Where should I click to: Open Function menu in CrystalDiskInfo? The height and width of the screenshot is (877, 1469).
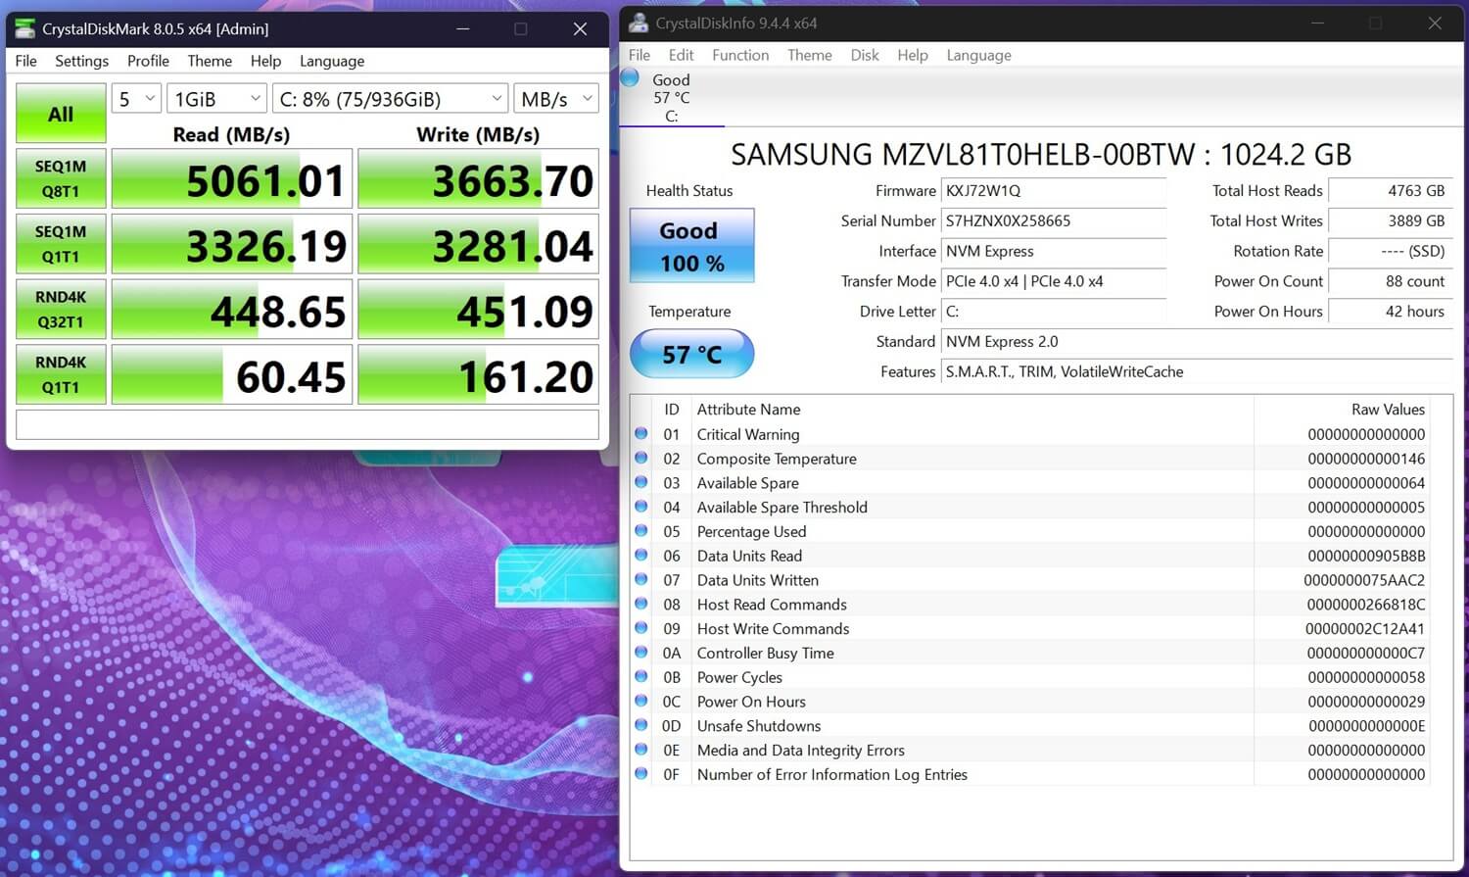point(740,55)
